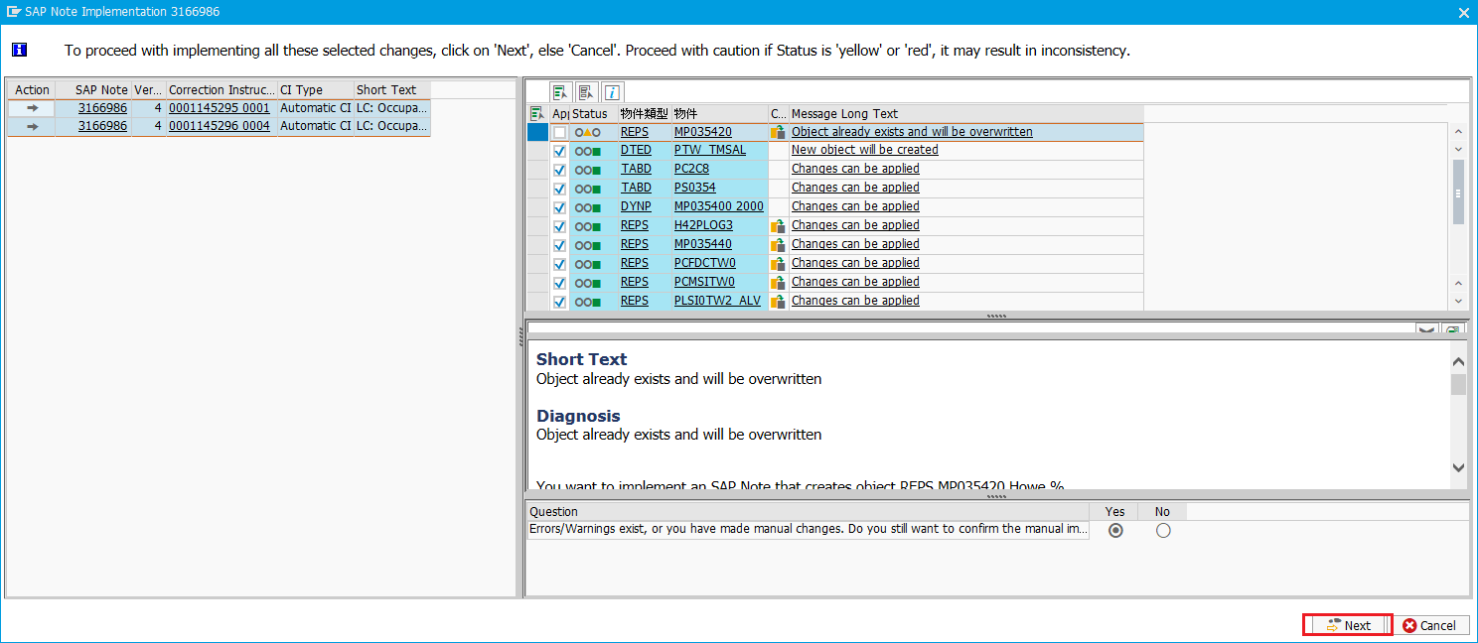
Task: Click the scroll-up arrow of the long text pane
Action: click(1458, 363)
